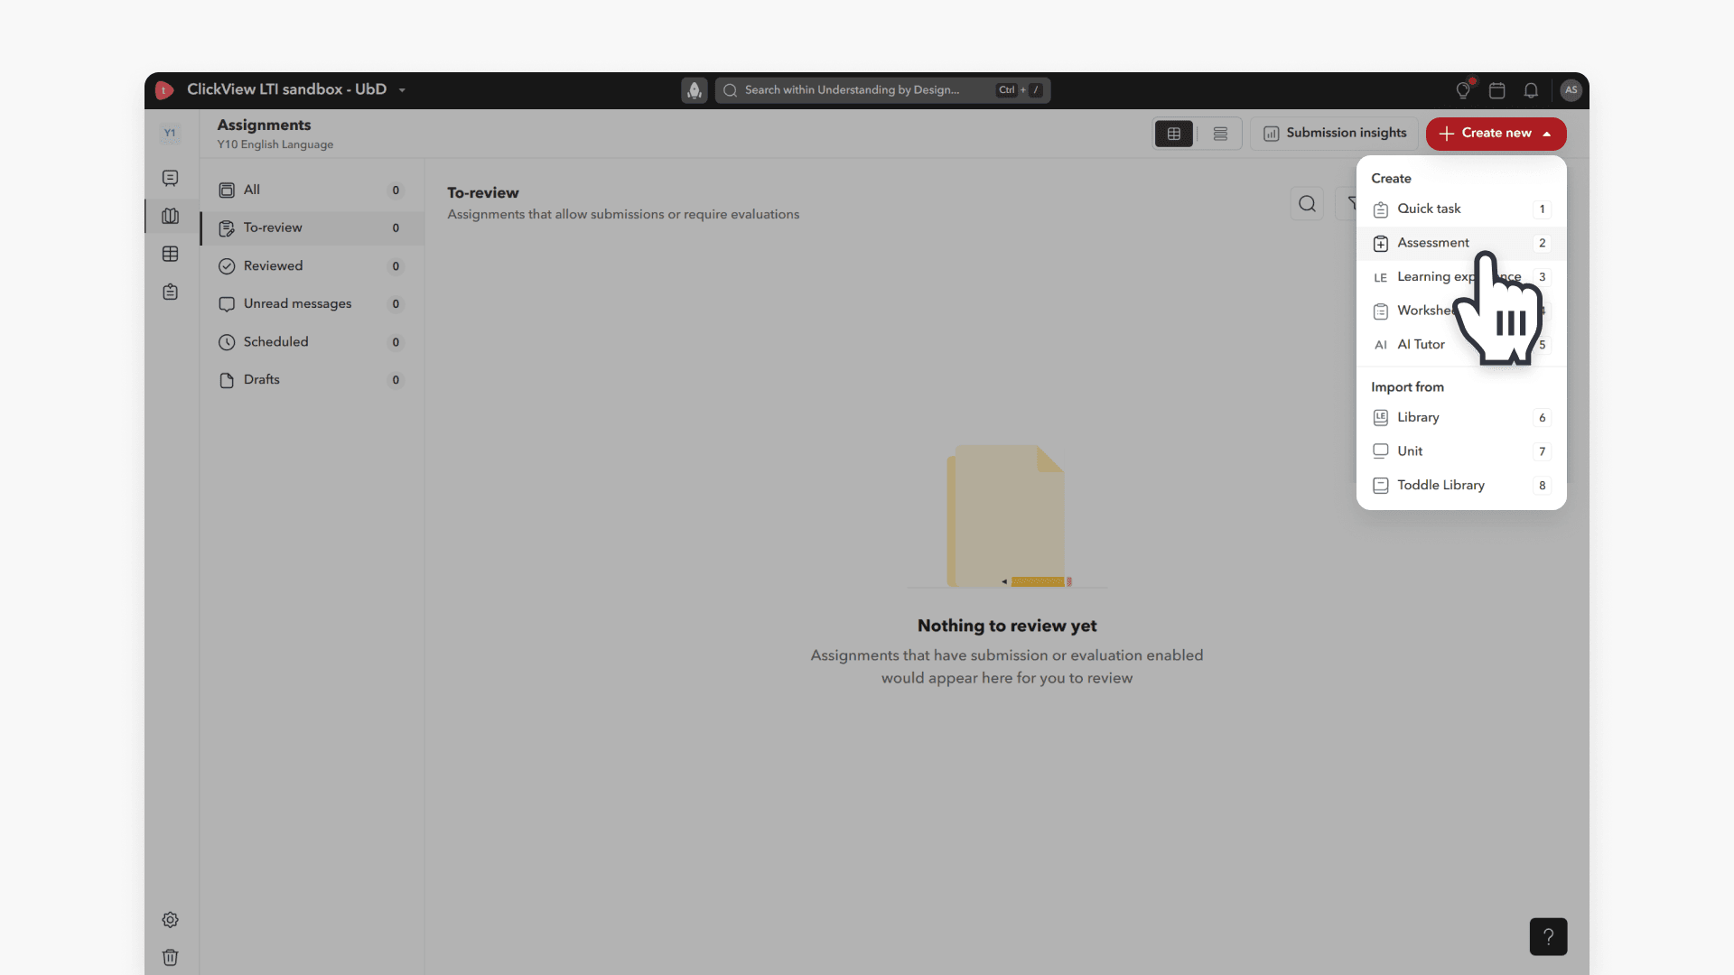This screenshot has width=1734, height=975.
Task: Open the trash bin in left sidebar
Action: (x=170, y=957)
